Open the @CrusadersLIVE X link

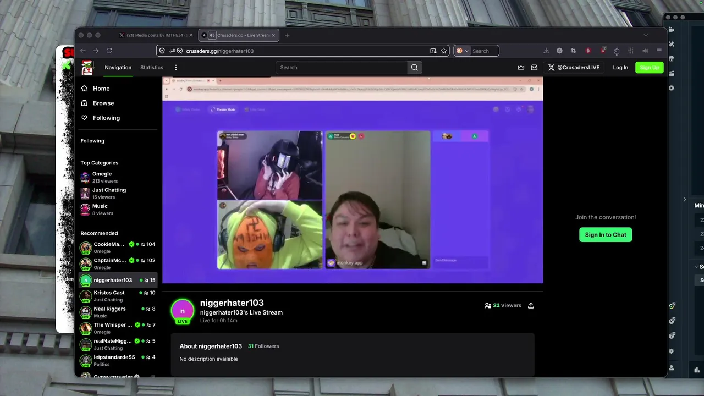click(x=574, y=68)
